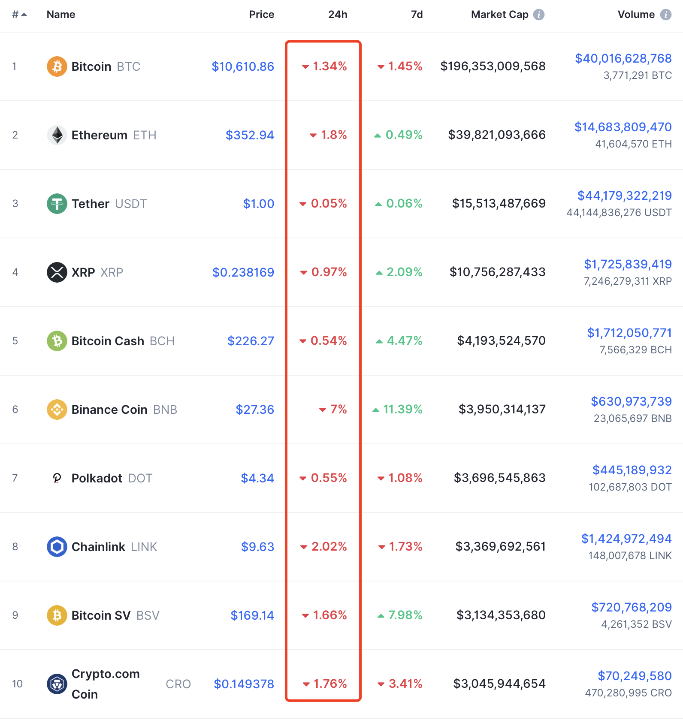Screen dimensions: 683x723
Task: Sort the table by 24h column header
Action: pyautogui.click(x=338, y=15)
